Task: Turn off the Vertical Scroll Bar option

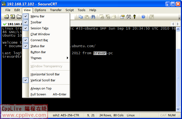Action: [43, 80]
